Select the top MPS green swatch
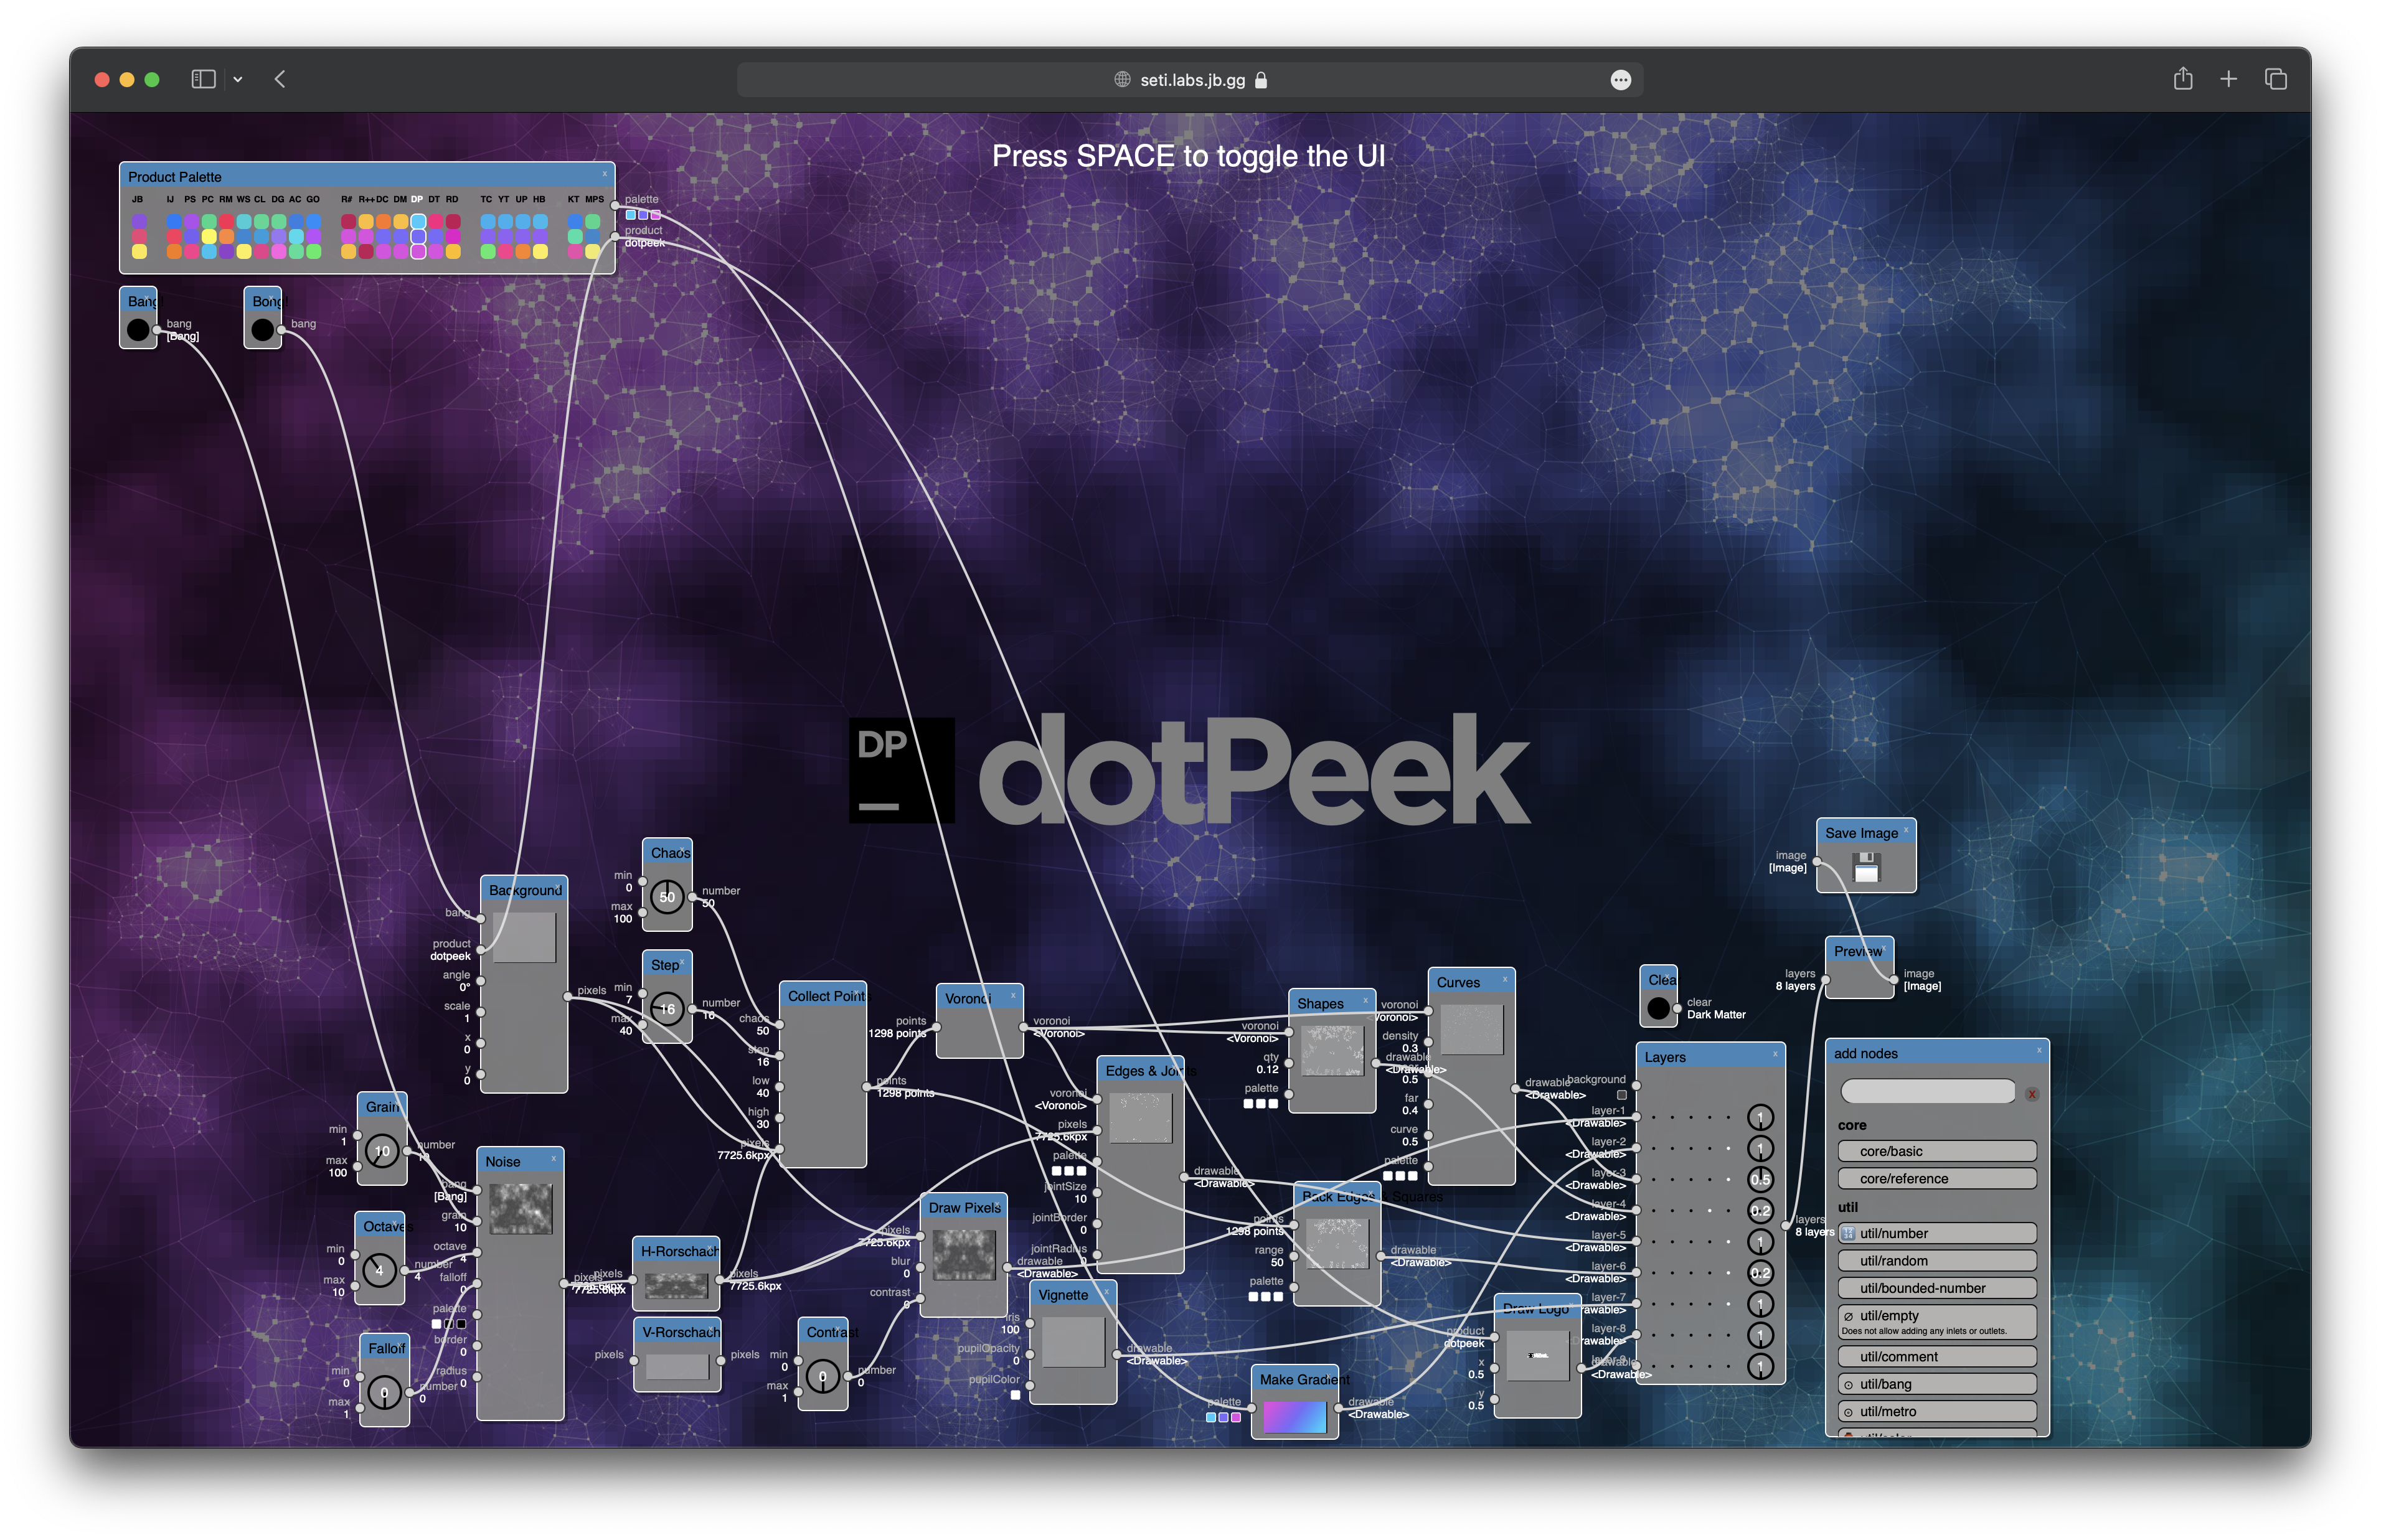The width and height of the screenshot is (2381, 1540). (x=592, y=221)
